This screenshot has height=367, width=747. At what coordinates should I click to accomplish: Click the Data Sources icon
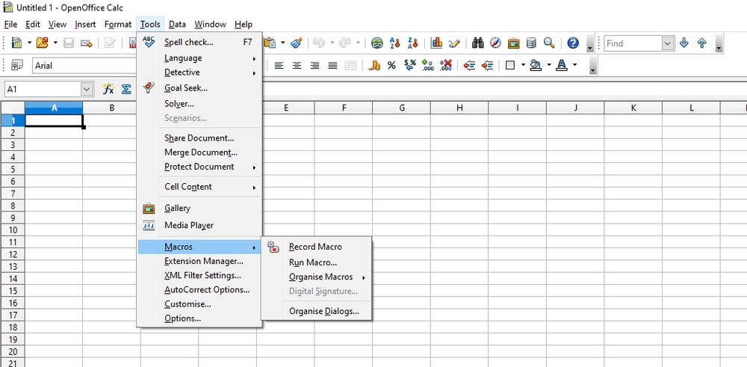click(x=531, y=43)
